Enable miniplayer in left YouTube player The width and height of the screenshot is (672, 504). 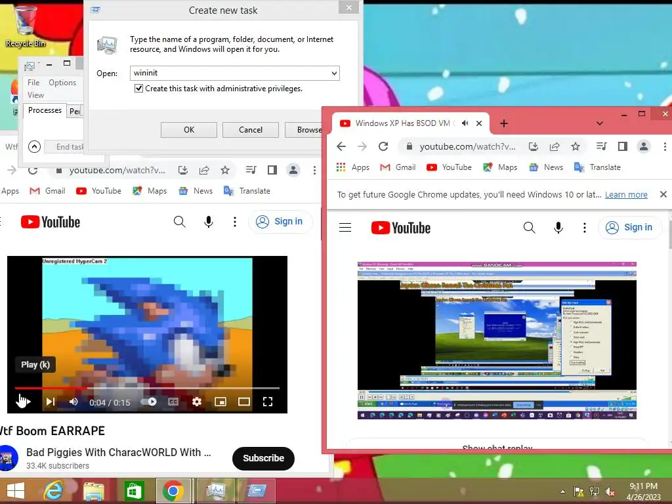[220, 402]
